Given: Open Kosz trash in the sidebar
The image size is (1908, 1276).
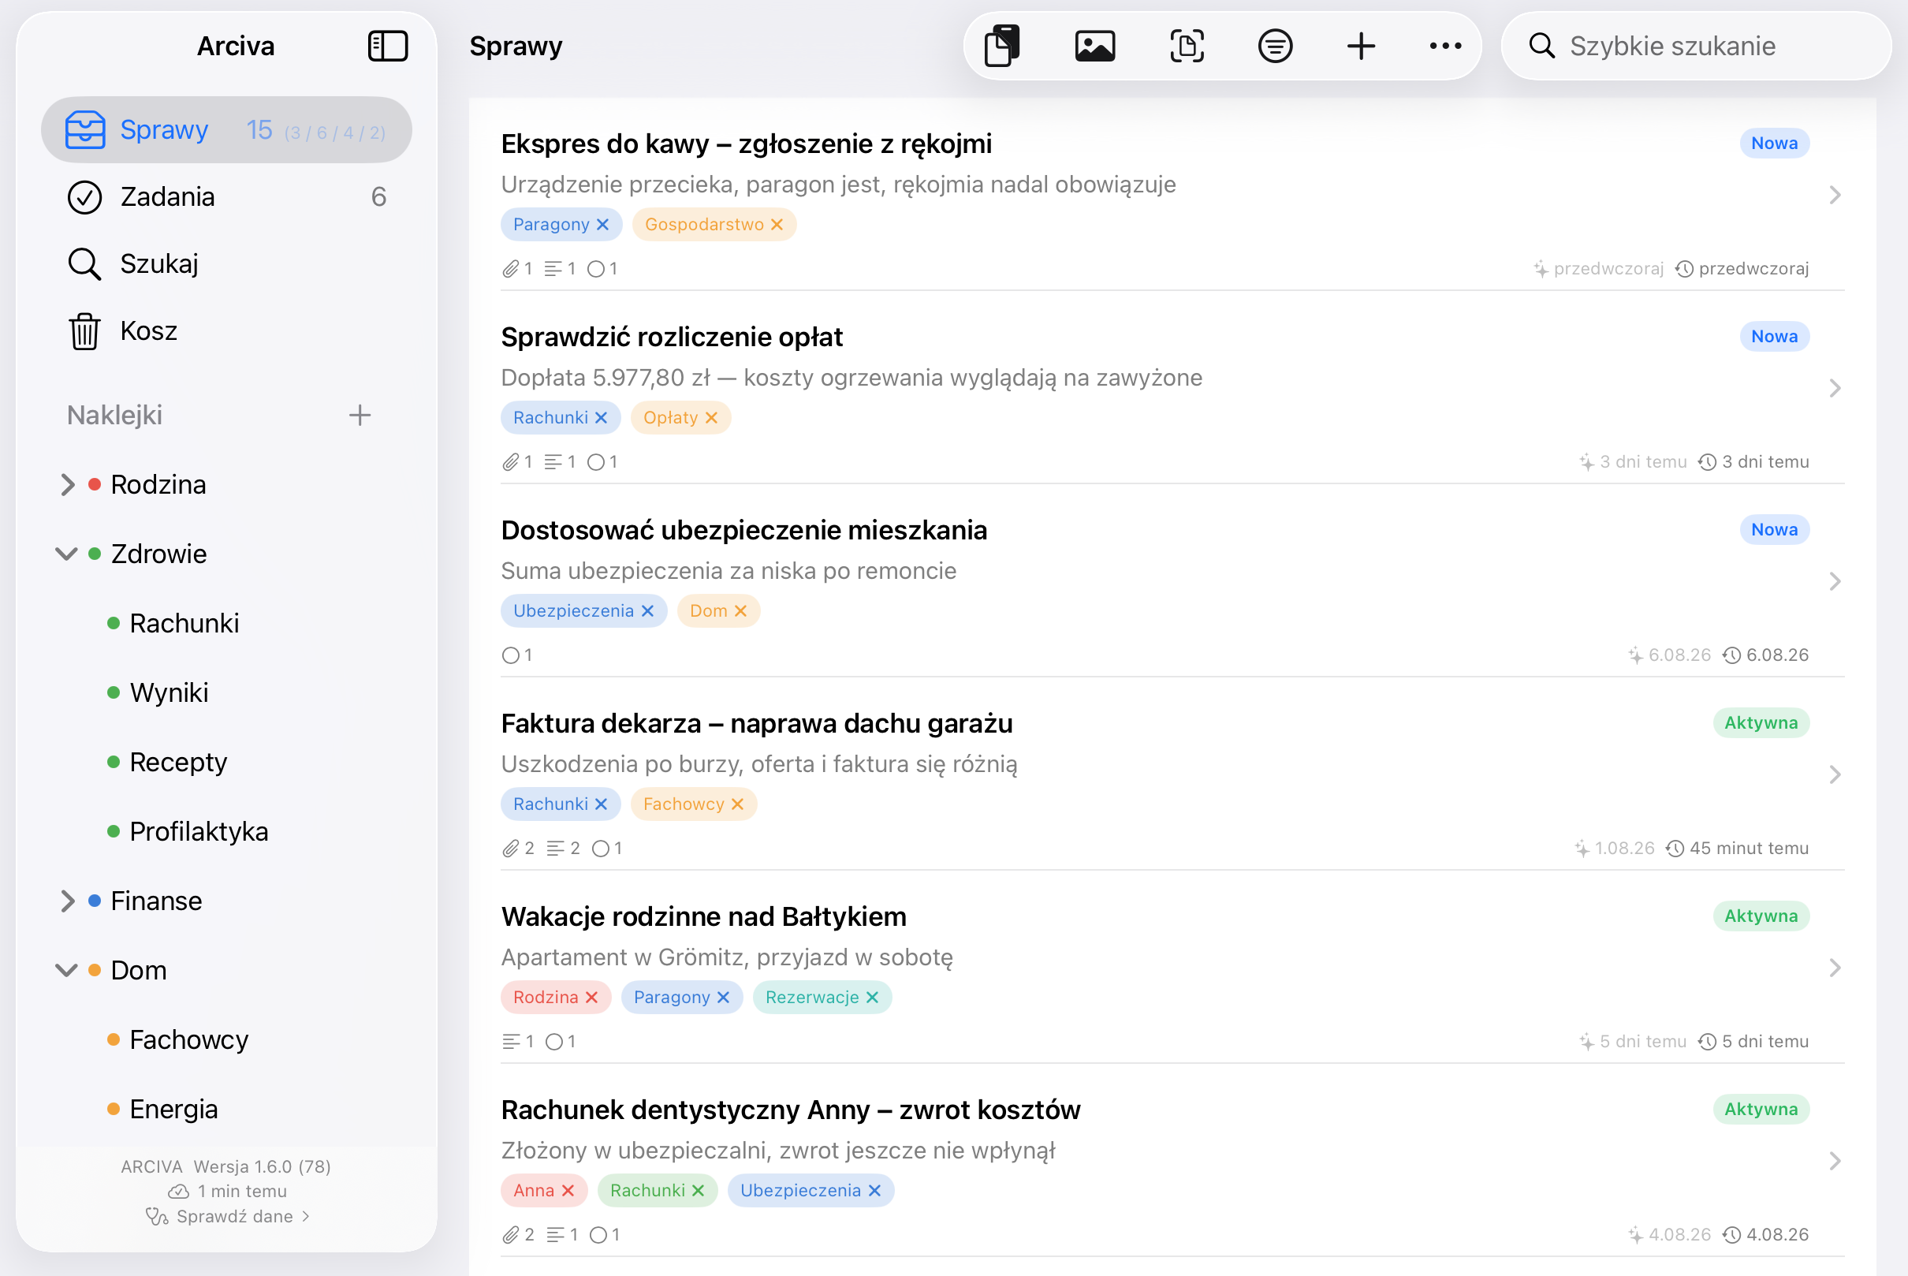Looking at the screenshot, I should 226,331.
